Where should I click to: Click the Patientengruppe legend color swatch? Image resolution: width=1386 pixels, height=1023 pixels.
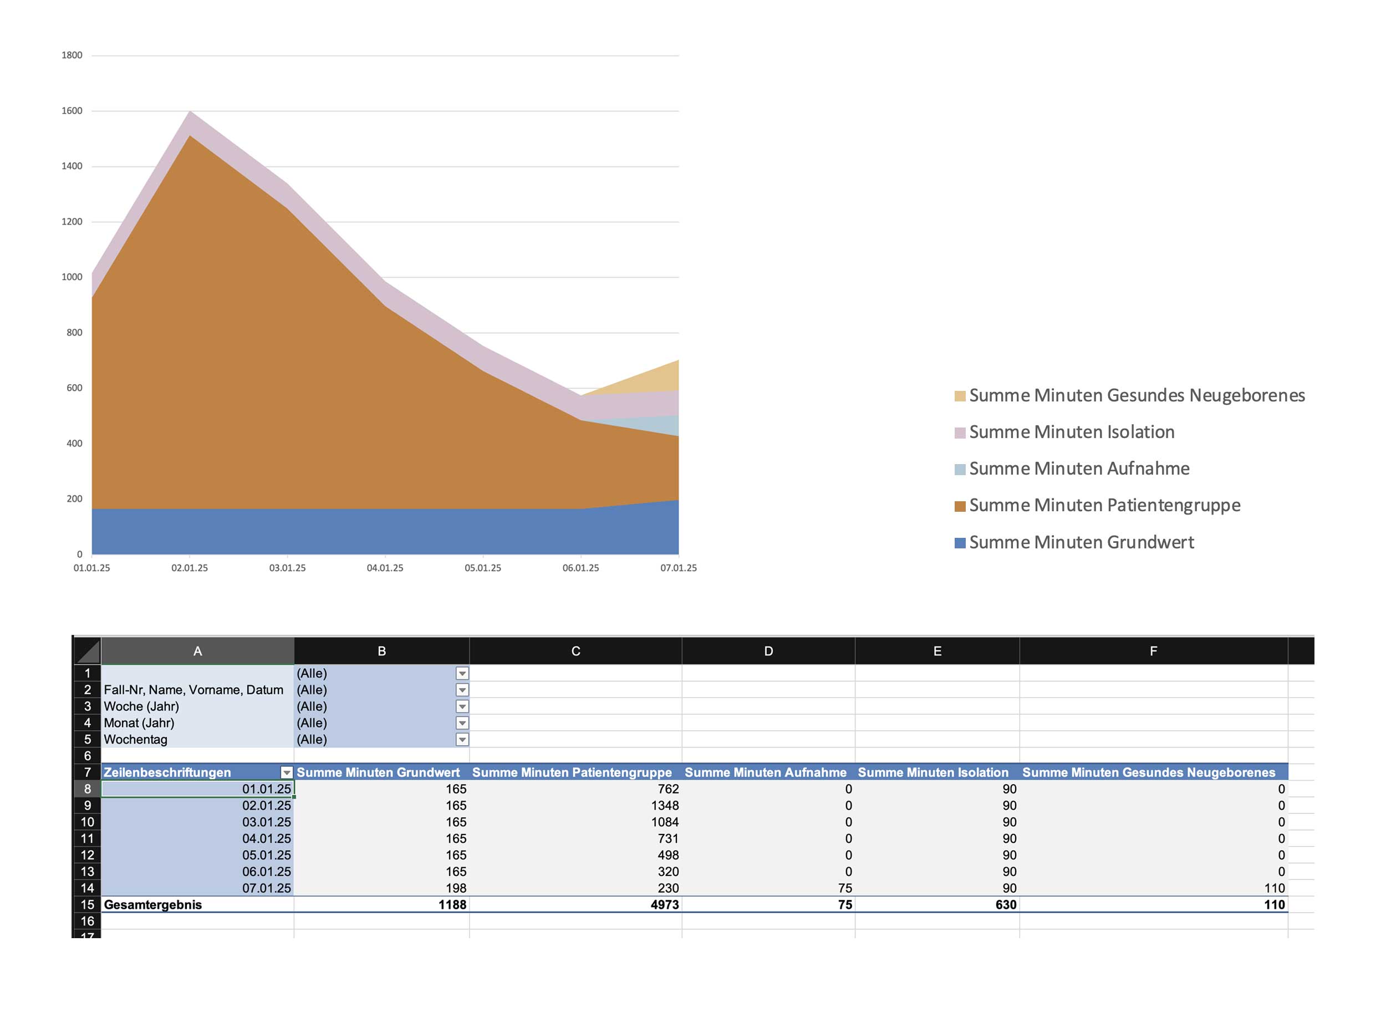pyautogui.click(x=960, y=506)
